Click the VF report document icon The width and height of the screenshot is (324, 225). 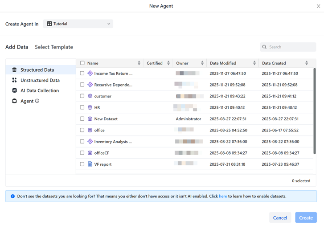[x=90, y=164]
